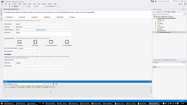Click the Search Solution Explorer box

168,14
